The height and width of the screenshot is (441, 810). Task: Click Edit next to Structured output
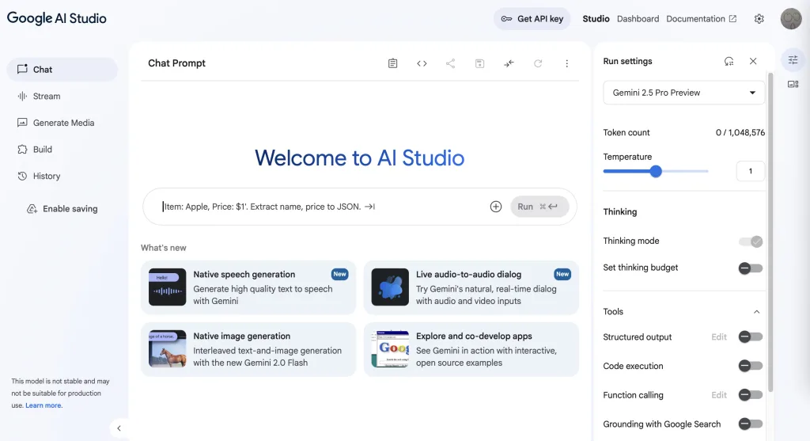tap(718, 337)
